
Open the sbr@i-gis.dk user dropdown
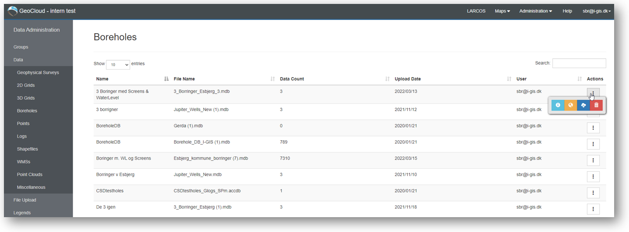point(597,11)
